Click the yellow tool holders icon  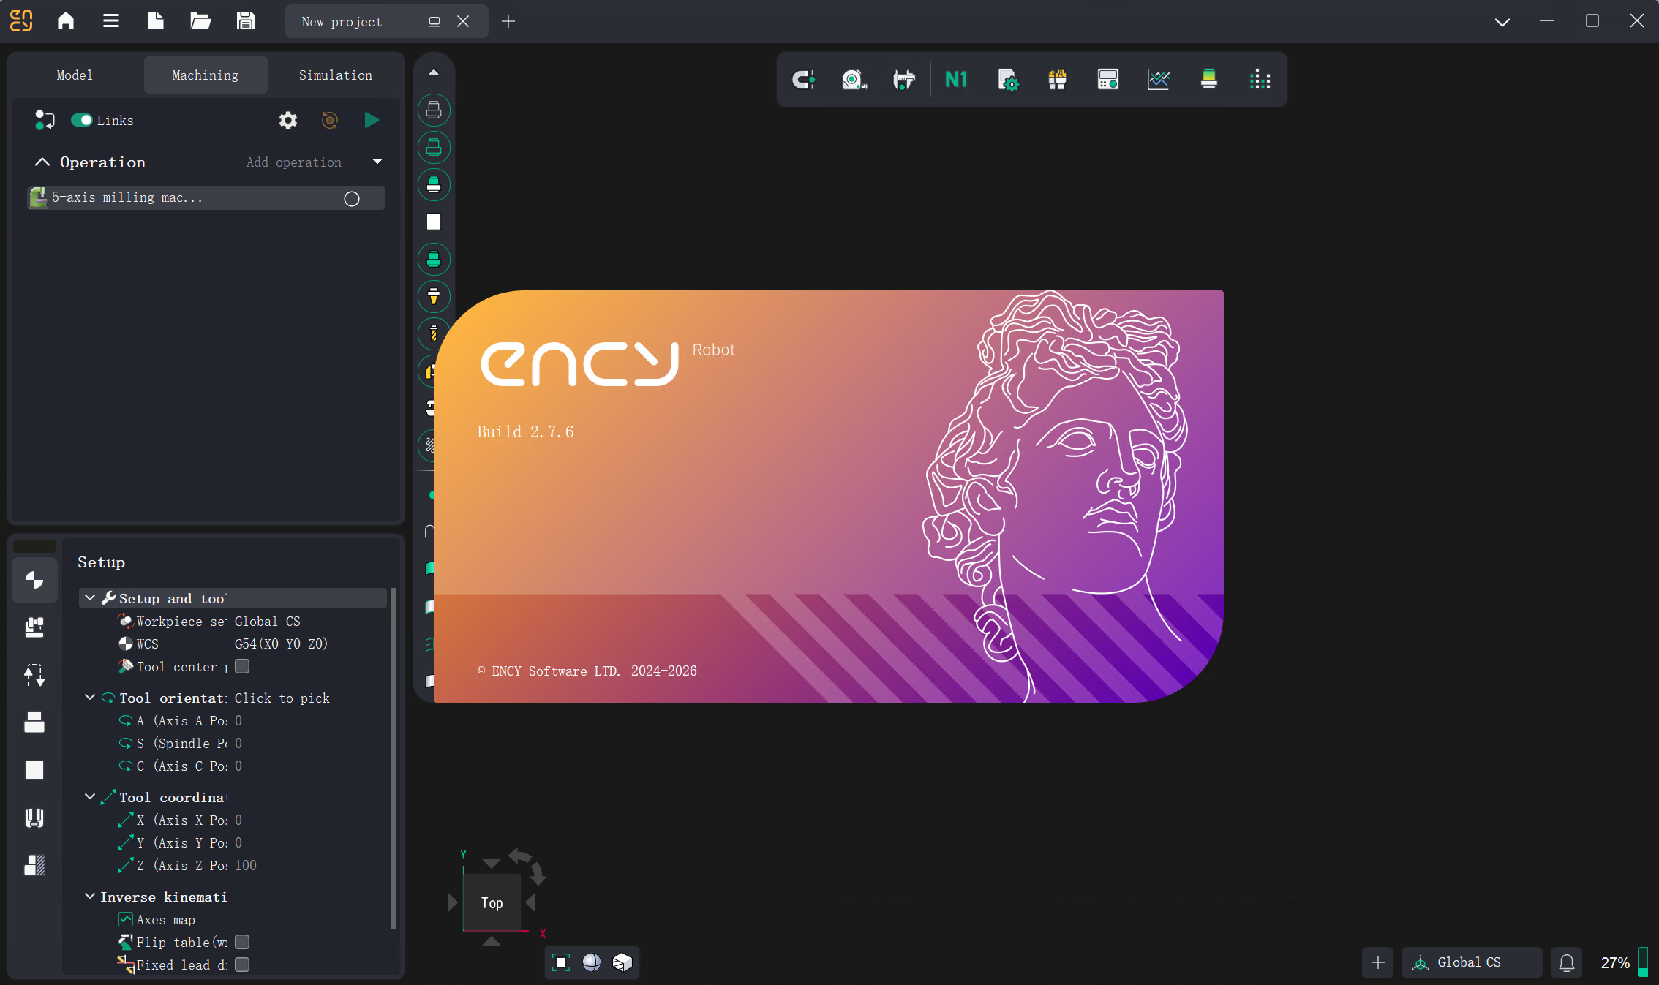[x=1057, y=80]
